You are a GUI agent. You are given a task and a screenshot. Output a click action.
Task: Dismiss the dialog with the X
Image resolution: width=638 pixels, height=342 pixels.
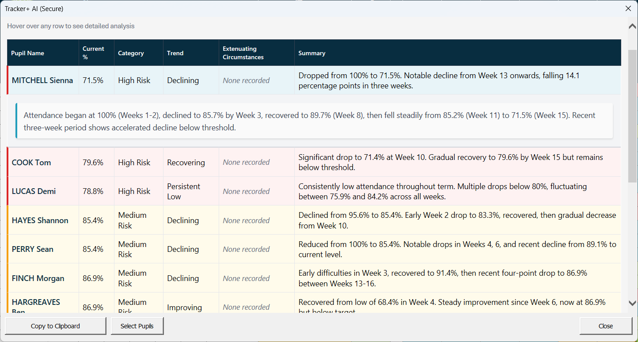628,8
